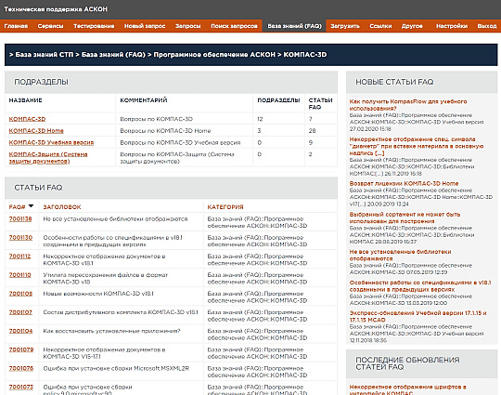Image resolution: width=501 pixels, height=395 pixels.
Task: Select Новый запрос in the navigation bar
Action: 145,26
